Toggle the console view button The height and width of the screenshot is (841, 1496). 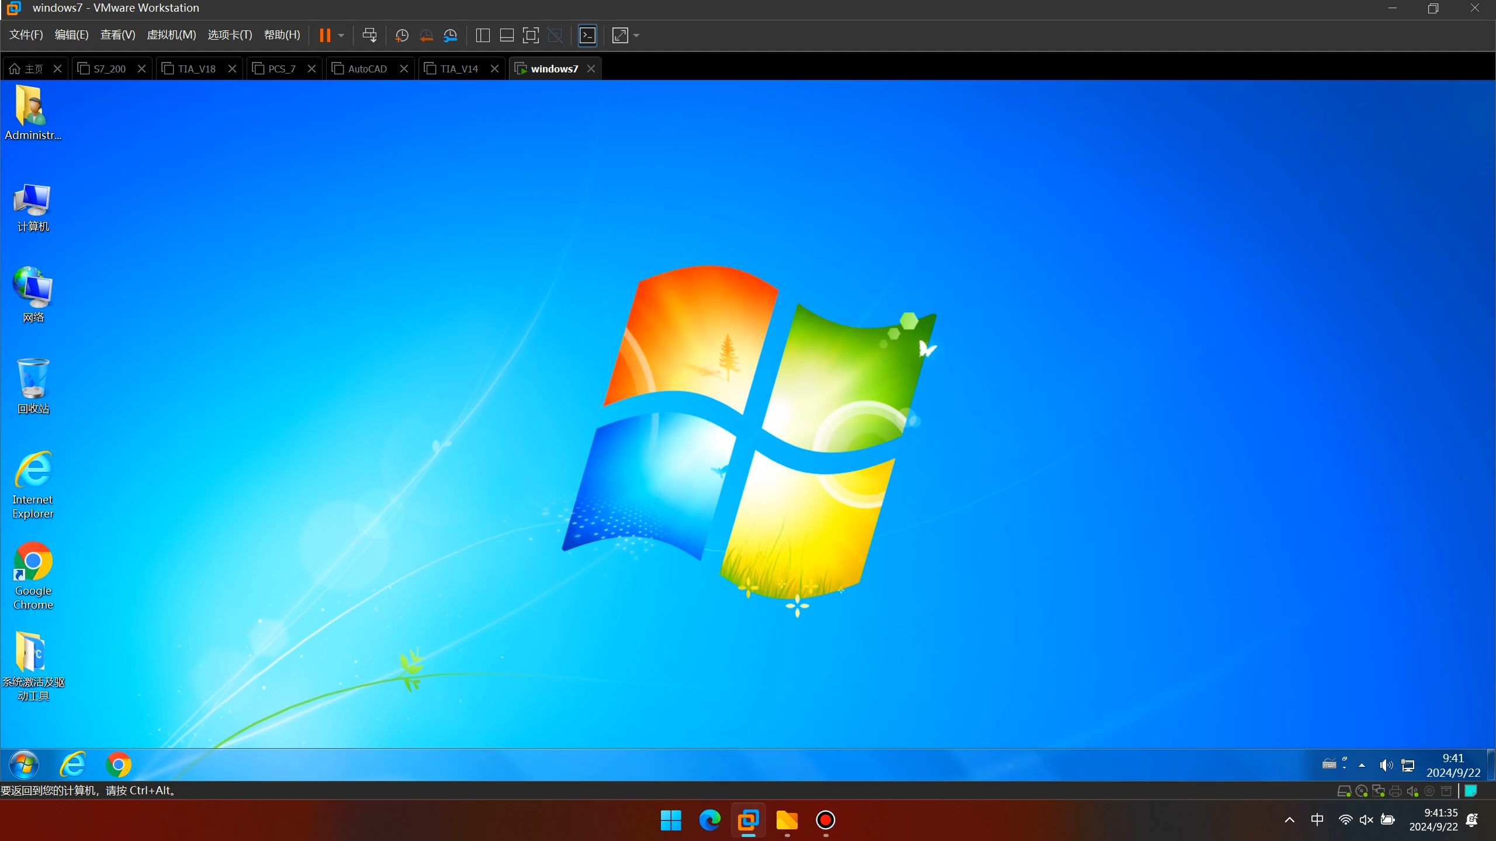(x=587, y=36)
